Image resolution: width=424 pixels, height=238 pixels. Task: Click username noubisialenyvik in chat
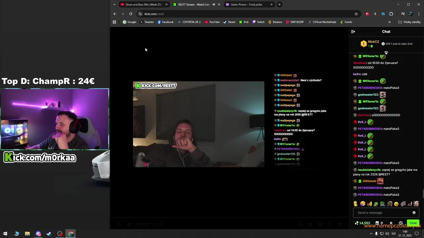pos(369,170)
